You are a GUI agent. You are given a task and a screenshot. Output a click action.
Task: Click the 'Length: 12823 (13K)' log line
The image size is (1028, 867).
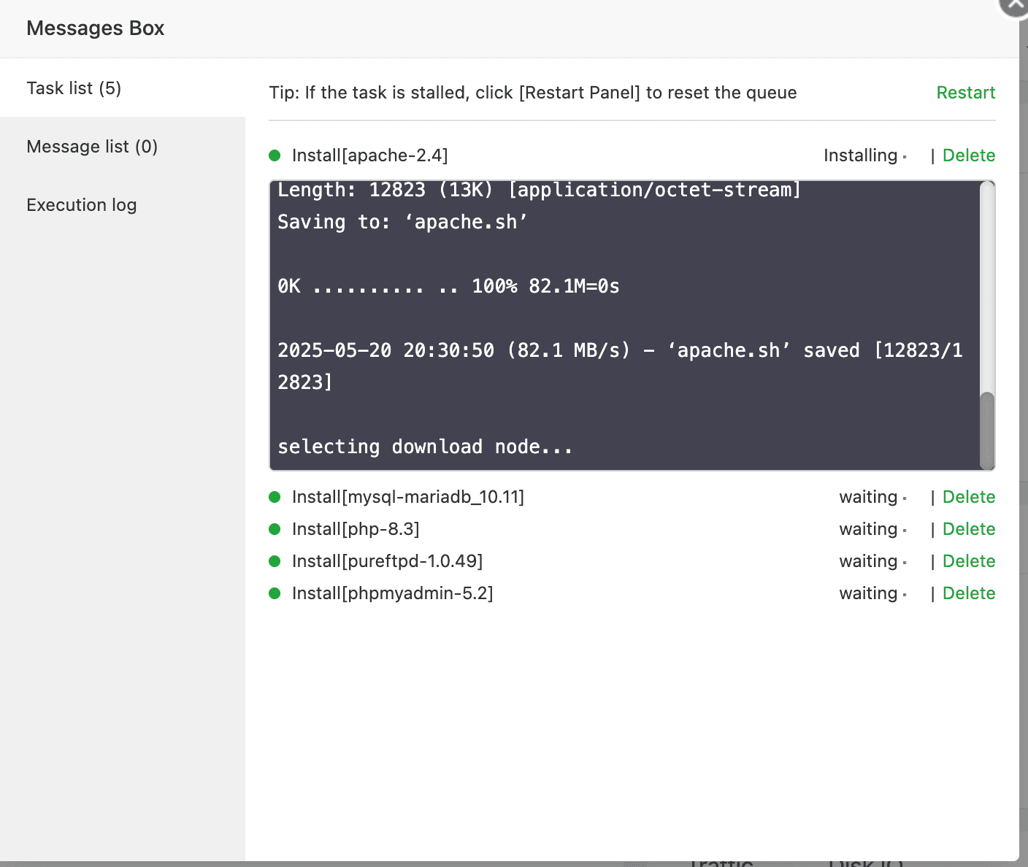pos(540,190)
